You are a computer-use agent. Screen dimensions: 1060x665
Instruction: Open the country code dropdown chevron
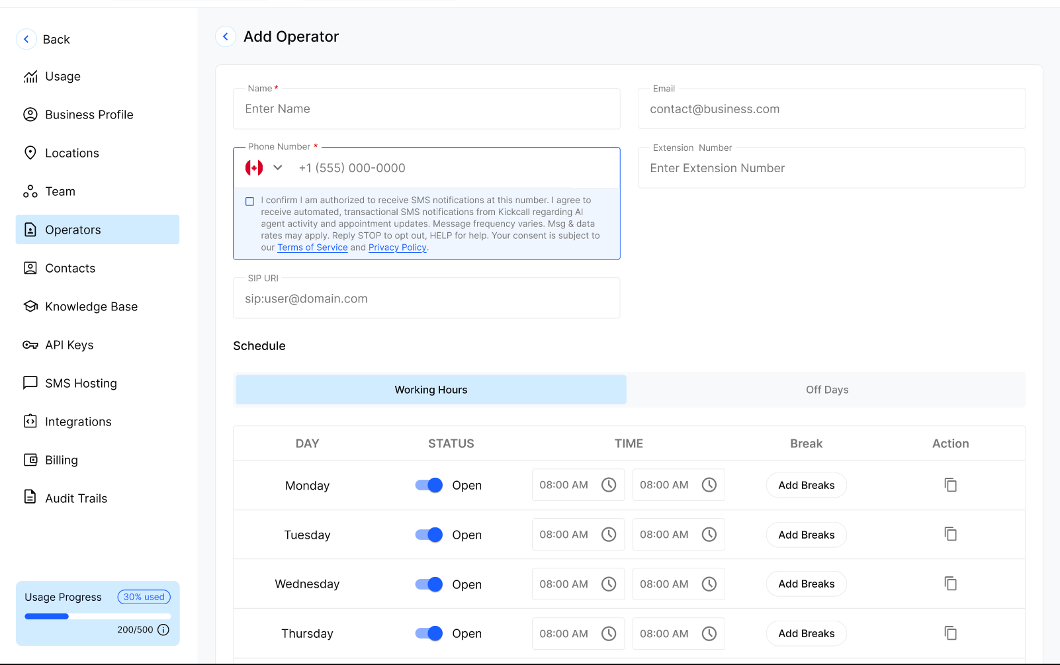pyautogui.click(x=278, y=168)
